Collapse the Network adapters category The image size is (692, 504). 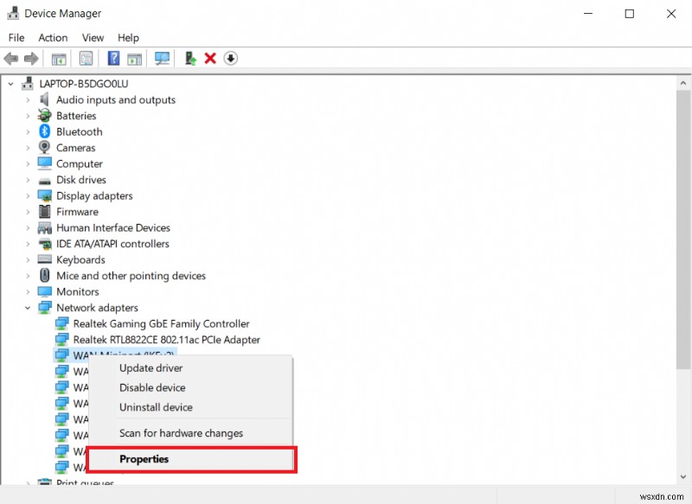tap(27, 308)
